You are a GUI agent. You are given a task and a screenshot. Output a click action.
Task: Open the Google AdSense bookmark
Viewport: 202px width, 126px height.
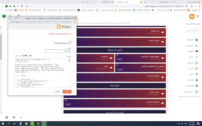[54, 10]
